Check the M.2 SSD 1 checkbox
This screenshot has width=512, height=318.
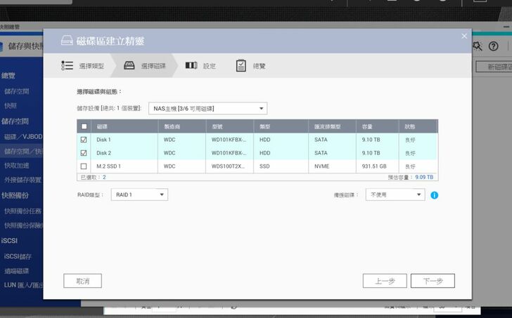(x=84, y=166)
